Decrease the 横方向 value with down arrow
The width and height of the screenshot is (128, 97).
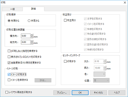(x=32, y=37)
